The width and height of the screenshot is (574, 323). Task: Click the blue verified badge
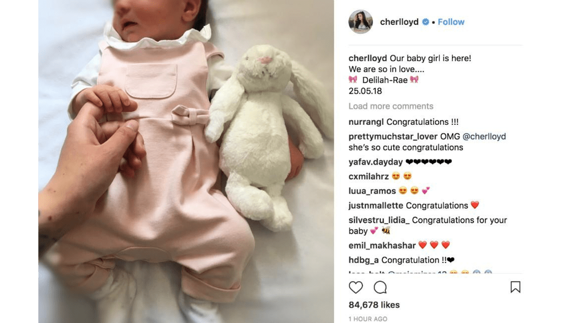point(425,22)
